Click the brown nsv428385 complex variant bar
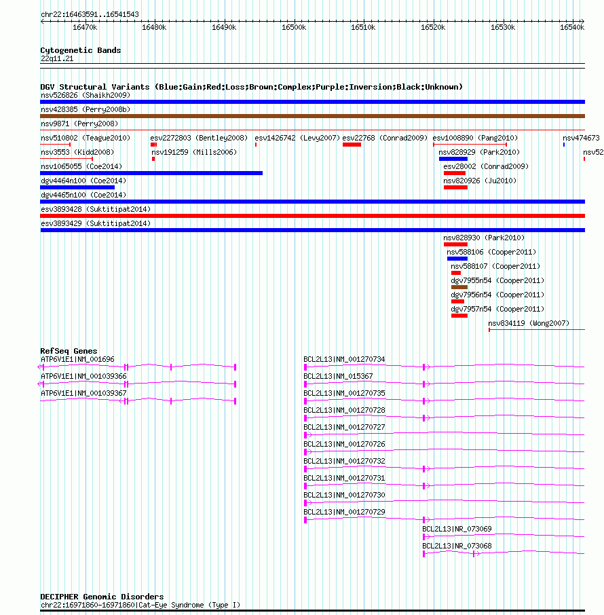The image size is (604, 615). tap(313, 116)
